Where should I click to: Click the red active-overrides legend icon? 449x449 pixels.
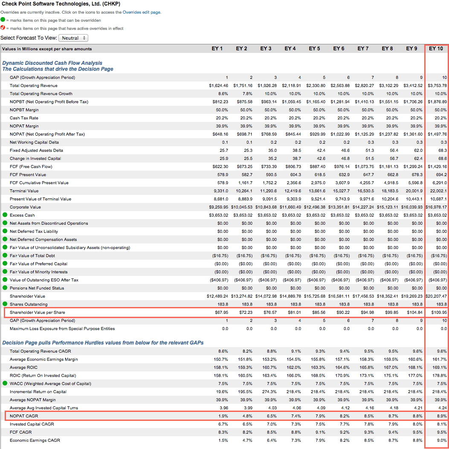point(3,28)
